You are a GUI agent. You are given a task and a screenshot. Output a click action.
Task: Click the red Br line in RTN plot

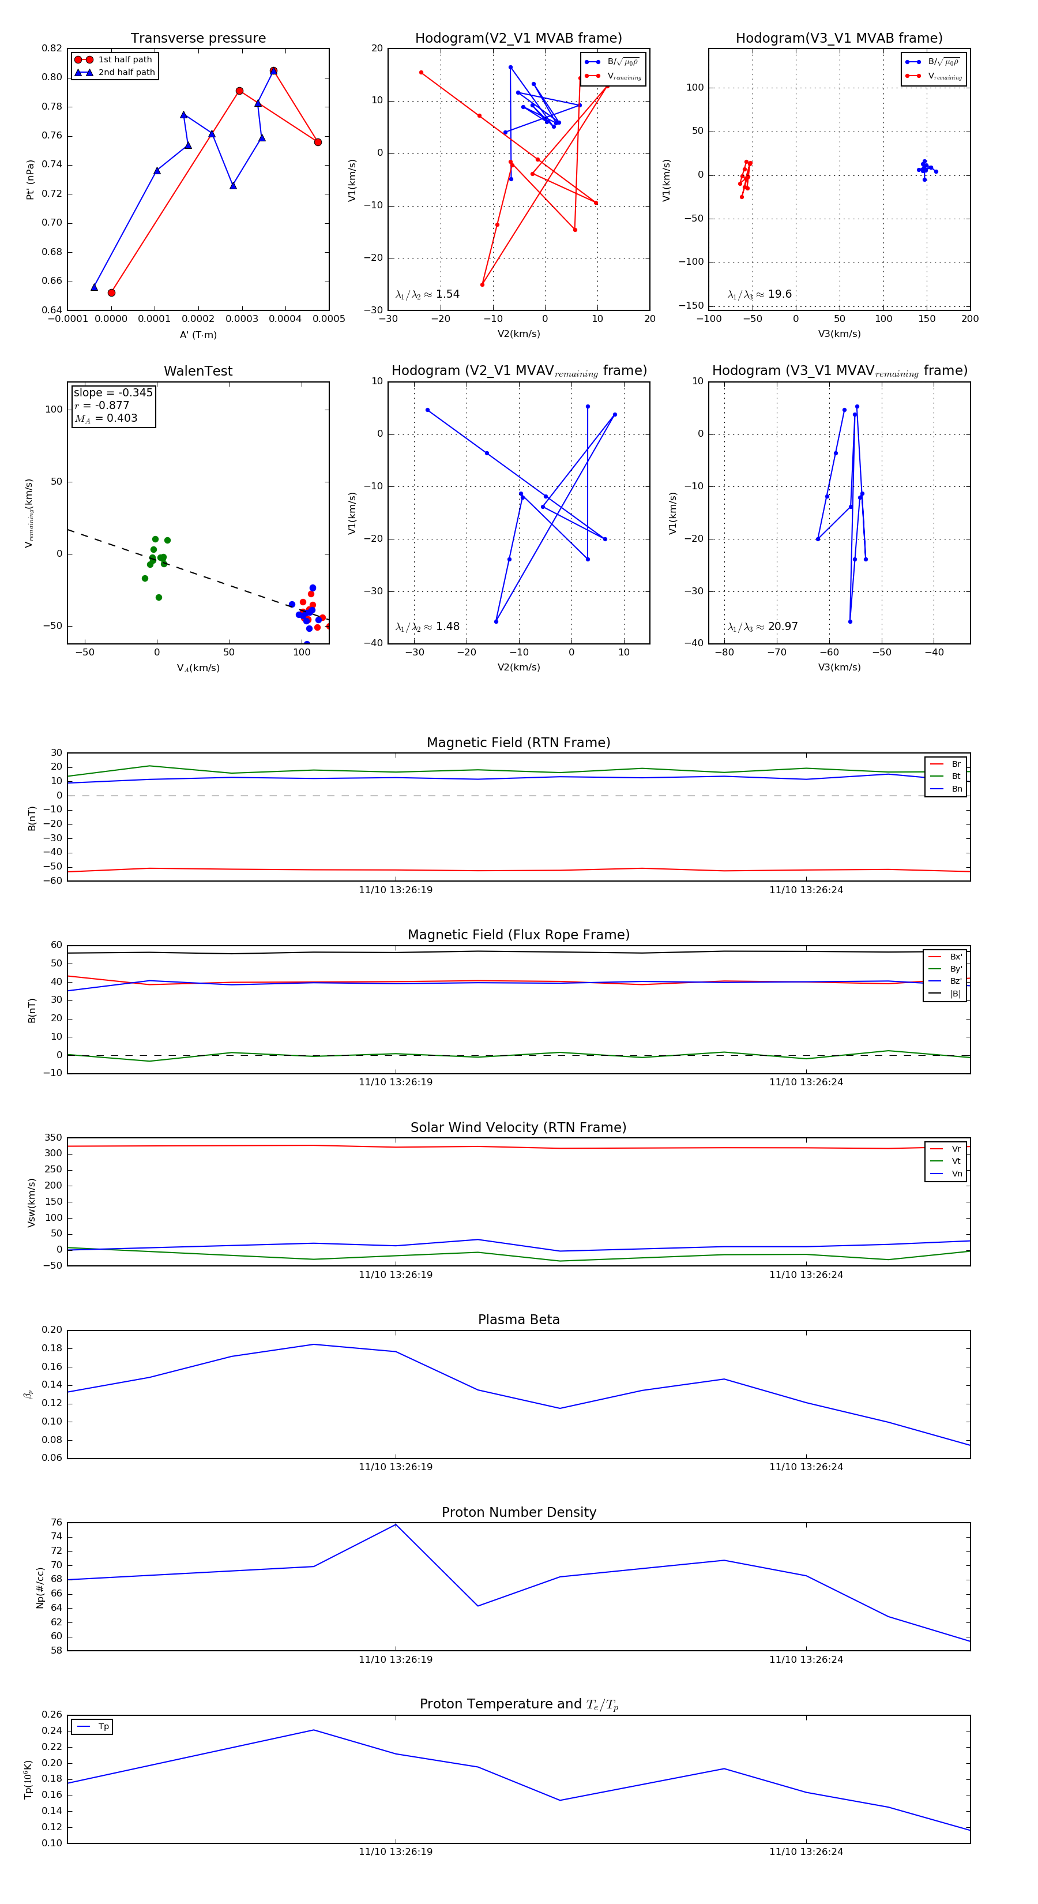point(518,870)
